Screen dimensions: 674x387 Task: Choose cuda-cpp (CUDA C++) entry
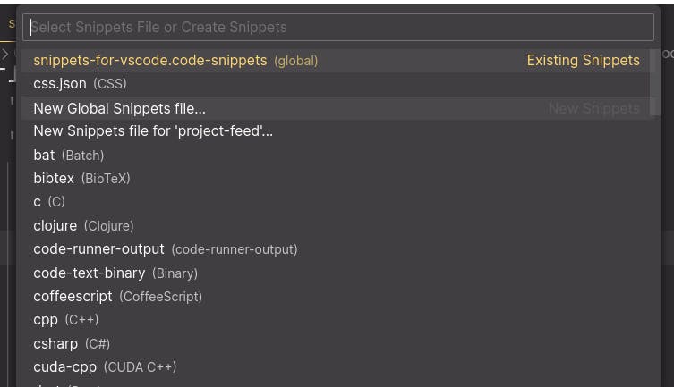(x=105, y=366)
